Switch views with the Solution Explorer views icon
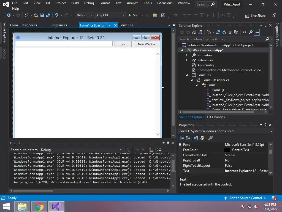282x212 pixels. tap(200, 33)
